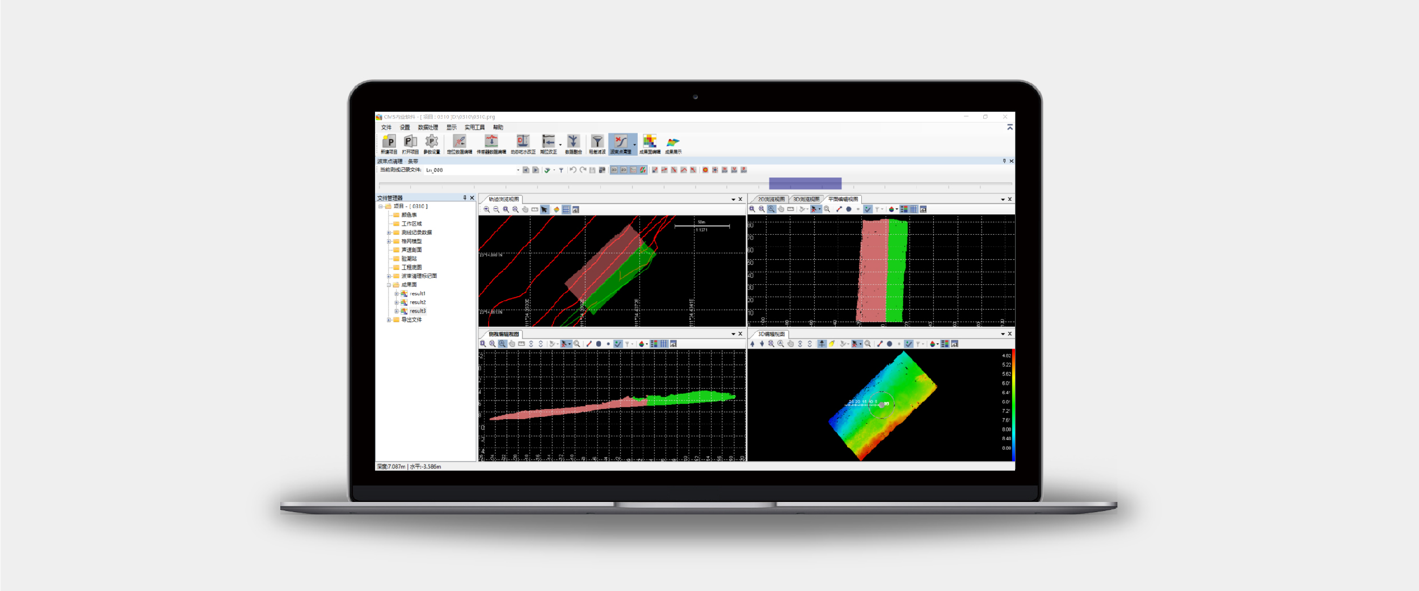
Task: Open the 成果图编辑 result map editor icon
Action: (x=650, y=142)
